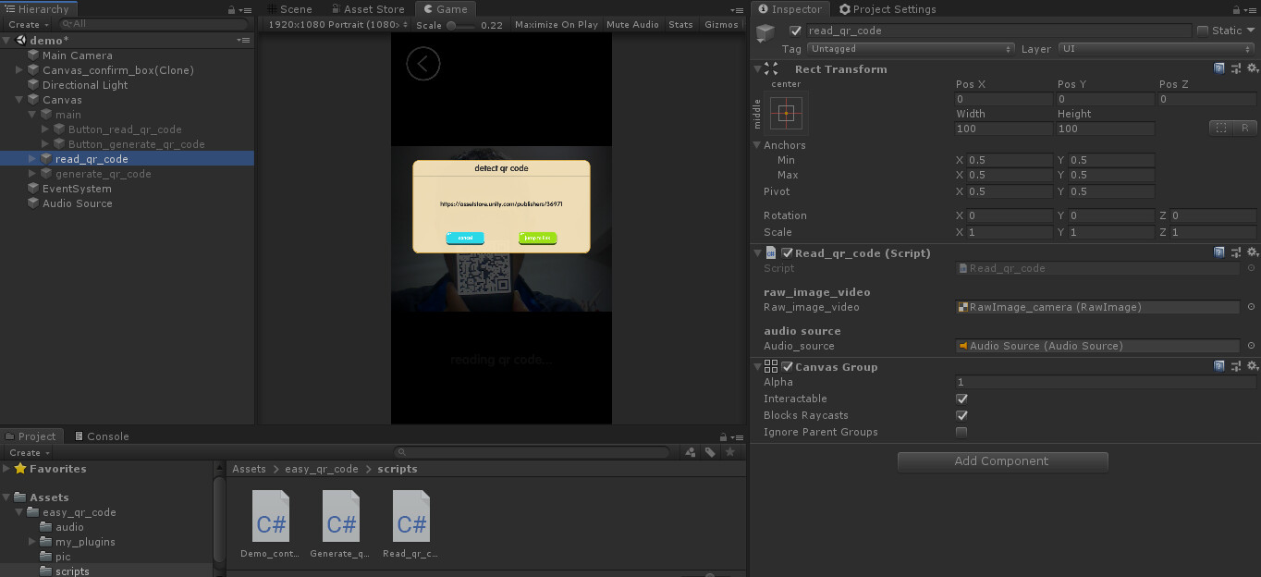1261x577 pixels.
Task: Open the Tag dropdown showing Untagged
Action: pos(911,48)
